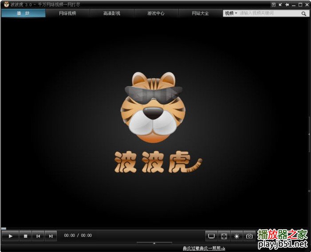Open the 高清影视 tab
Screen dimensions: 311x252
[x=112, y=13]
